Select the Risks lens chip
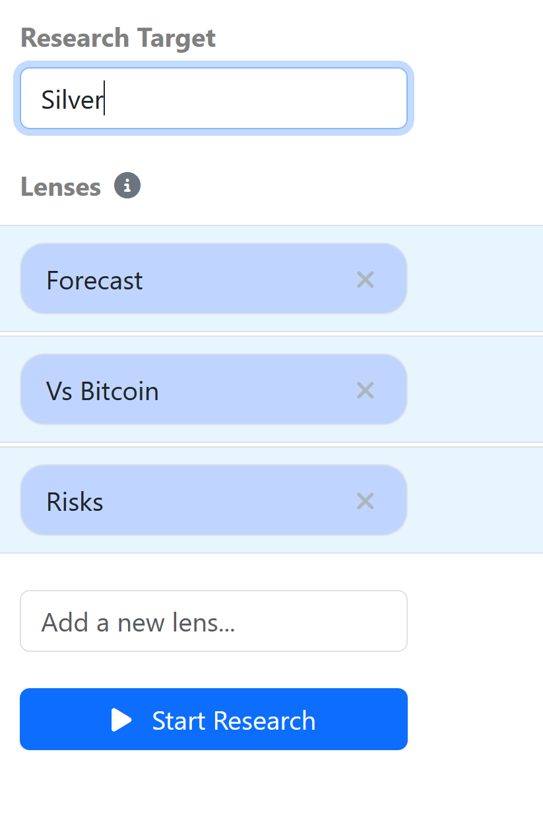 (214, 500)
